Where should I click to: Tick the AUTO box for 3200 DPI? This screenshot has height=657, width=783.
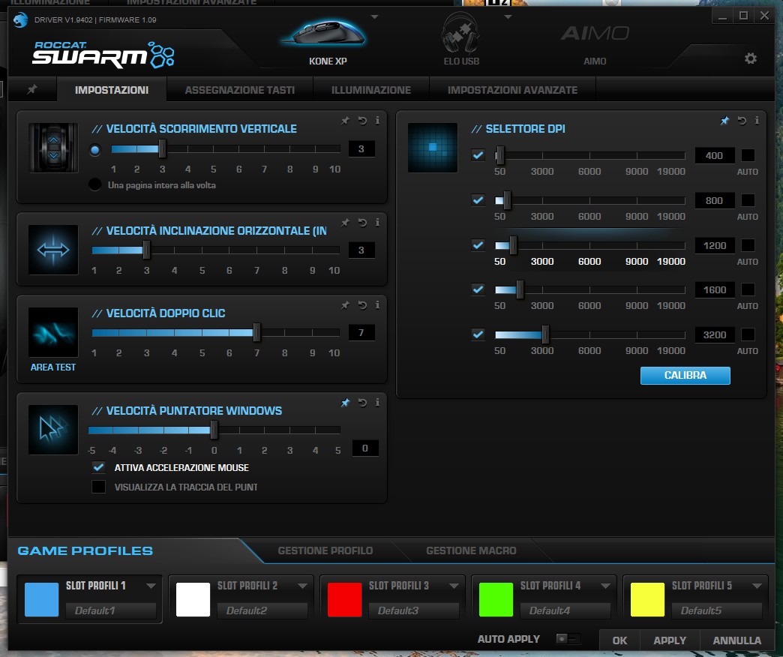point(748,334)
